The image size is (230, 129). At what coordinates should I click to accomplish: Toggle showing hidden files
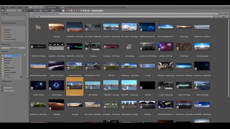pyautogui.click(x=63, y=10)
